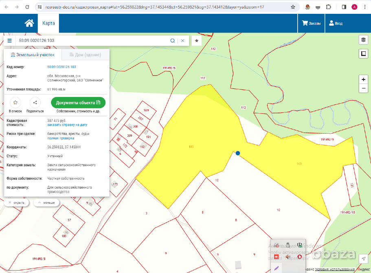The image size is (371, 273).
Task: Zoom out on the map
Action: click(363, 89)
